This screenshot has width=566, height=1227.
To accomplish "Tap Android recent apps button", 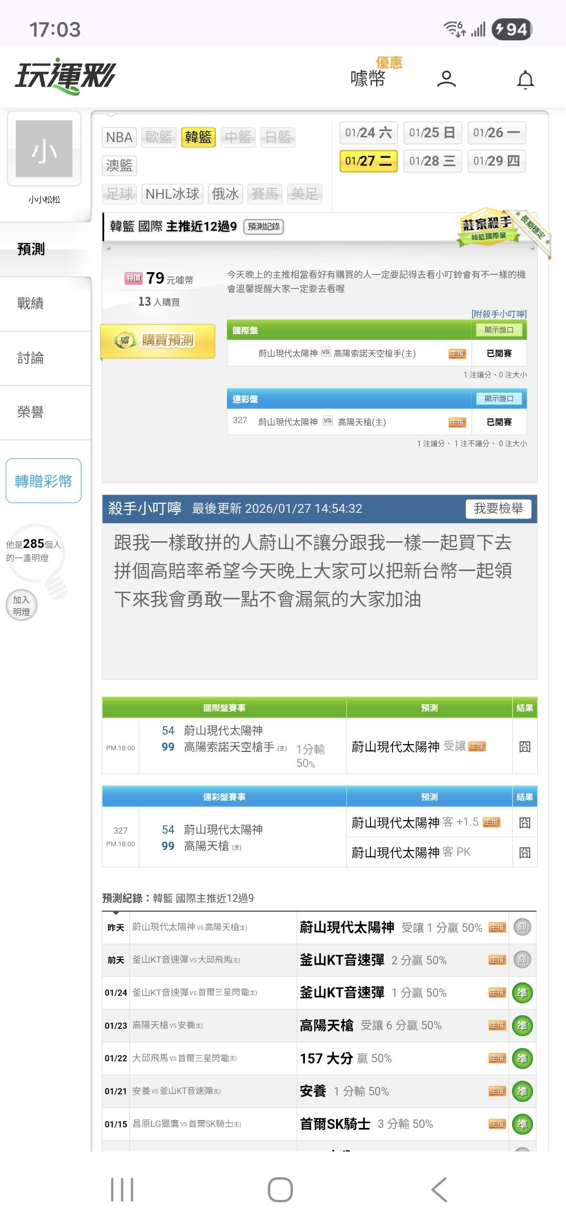I will [122, 1189].
